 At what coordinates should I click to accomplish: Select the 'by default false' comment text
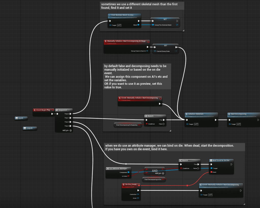click(x=136, y=76)
